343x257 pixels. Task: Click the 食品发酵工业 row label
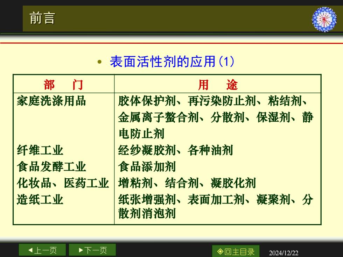[51, 167]
